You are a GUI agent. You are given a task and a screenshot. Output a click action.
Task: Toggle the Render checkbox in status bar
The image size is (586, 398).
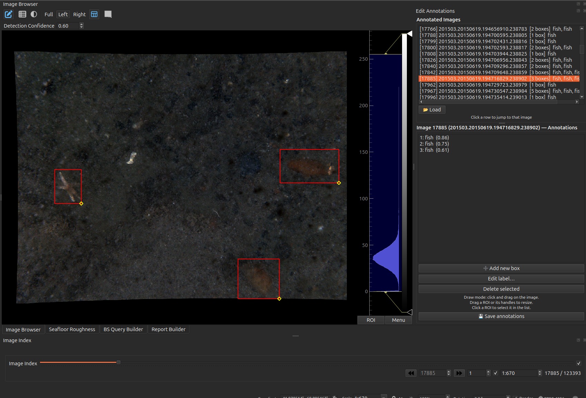pos(515,397)
